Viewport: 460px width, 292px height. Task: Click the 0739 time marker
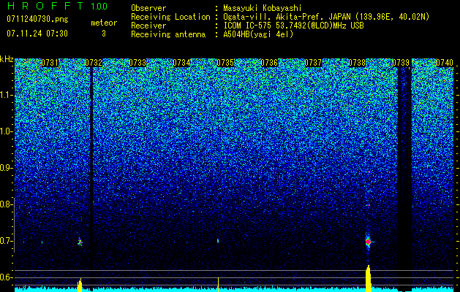(401, 63)
